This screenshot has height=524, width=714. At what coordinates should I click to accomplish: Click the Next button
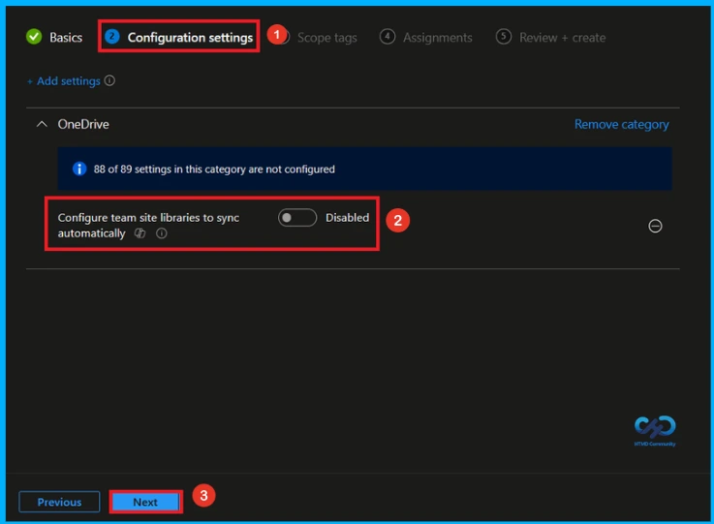pyautogui.click(x=145, y=502)
